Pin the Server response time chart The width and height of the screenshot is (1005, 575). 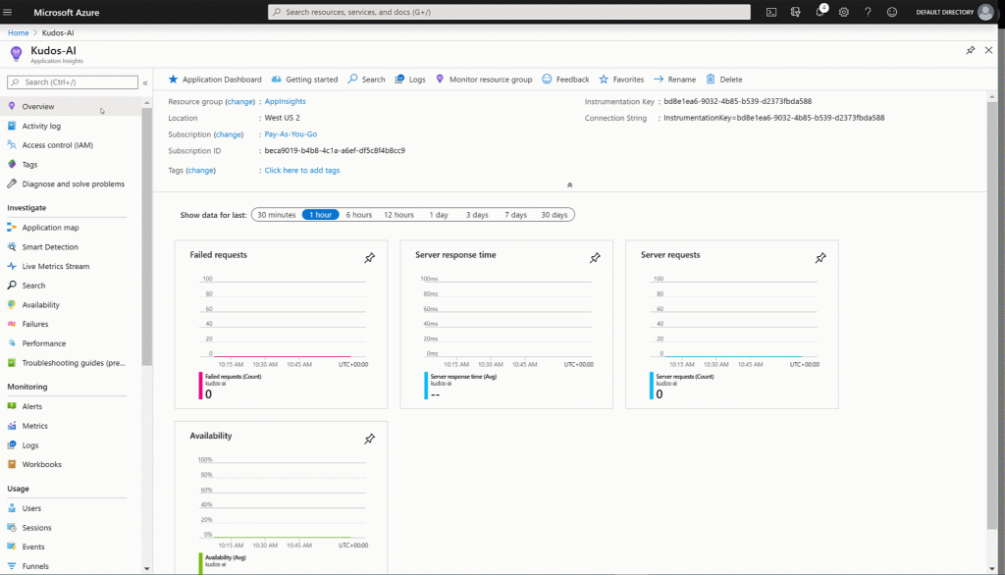(x=595, y=258)
